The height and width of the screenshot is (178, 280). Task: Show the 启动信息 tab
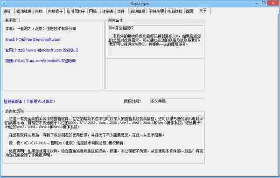138,11
